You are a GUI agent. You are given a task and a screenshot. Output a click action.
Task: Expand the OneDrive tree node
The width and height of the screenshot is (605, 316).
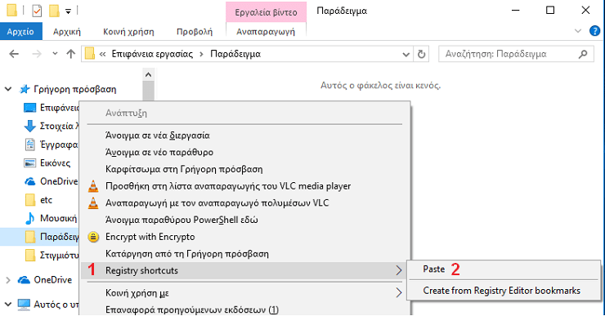8,280
